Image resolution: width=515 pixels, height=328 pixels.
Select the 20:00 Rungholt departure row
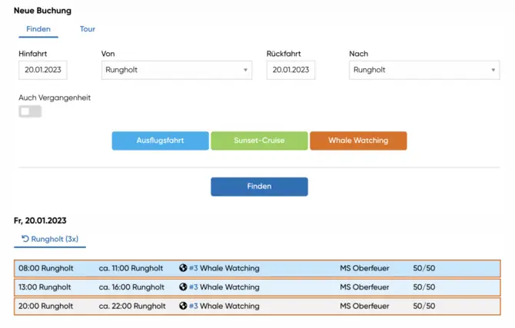coord(257,306)
